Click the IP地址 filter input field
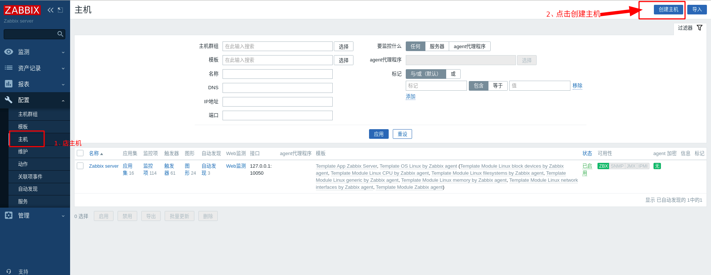This screenshot has height=275, width=711. coord(277,102)
